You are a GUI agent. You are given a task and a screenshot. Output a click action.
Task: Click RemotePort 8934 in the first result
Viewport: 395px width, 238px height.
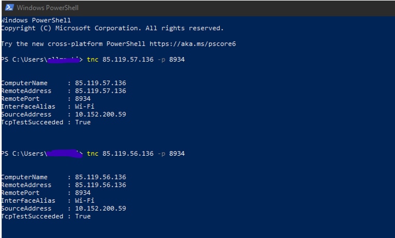point(83,98)
